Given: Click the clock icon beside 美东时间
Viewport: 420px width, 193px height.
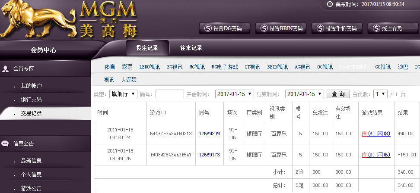Looking at the screenshot, I should point(330,4).
